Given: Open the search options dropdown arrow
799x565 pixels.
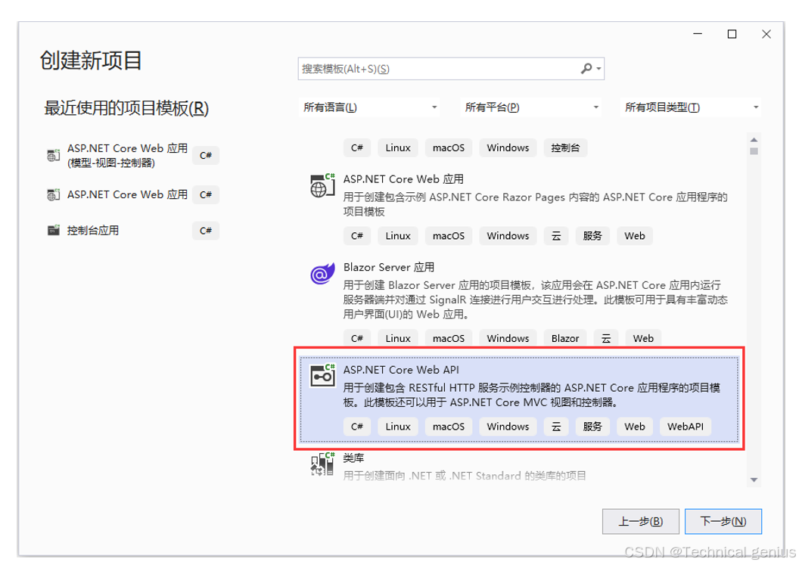Looking at the screenshot, I should 598,69.
